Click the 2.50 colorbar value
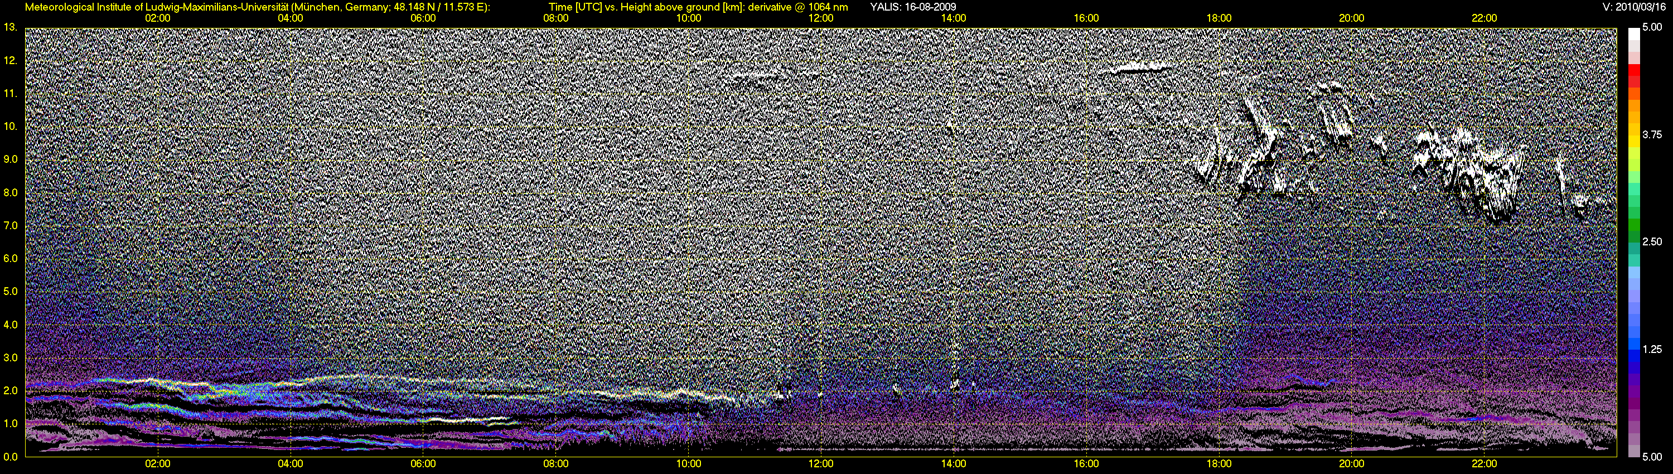 pos(1652,241)
